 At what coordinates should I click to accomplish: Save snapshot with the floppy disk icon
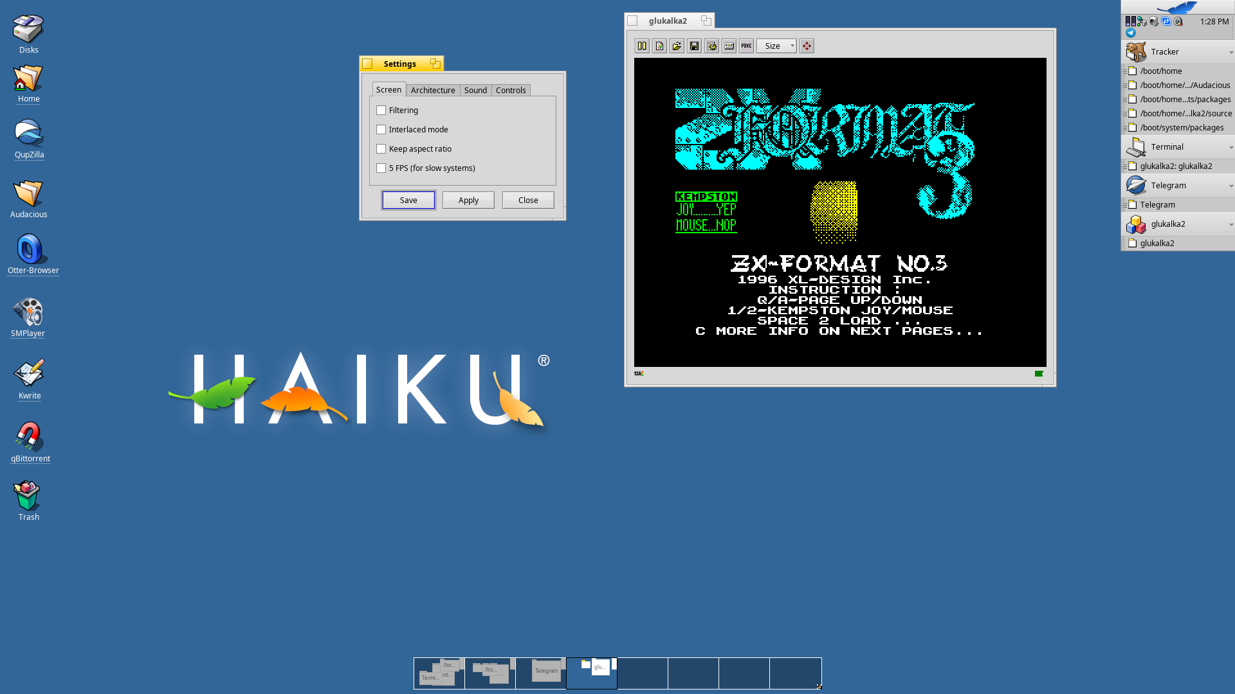694,46
